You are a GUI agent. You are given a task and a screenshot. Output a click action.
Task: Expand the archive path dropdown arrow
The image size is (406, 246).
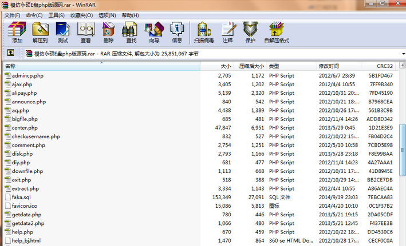[x=403, y=54]
